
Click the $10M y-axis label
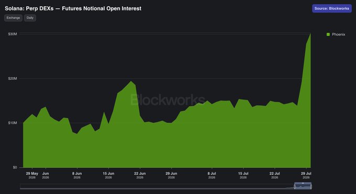pyautogui.click(x=13, y=123)
